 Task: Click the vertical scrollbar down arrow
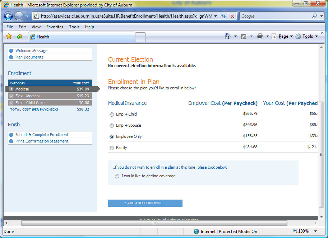pyautogui.click(x=321, y=217)
